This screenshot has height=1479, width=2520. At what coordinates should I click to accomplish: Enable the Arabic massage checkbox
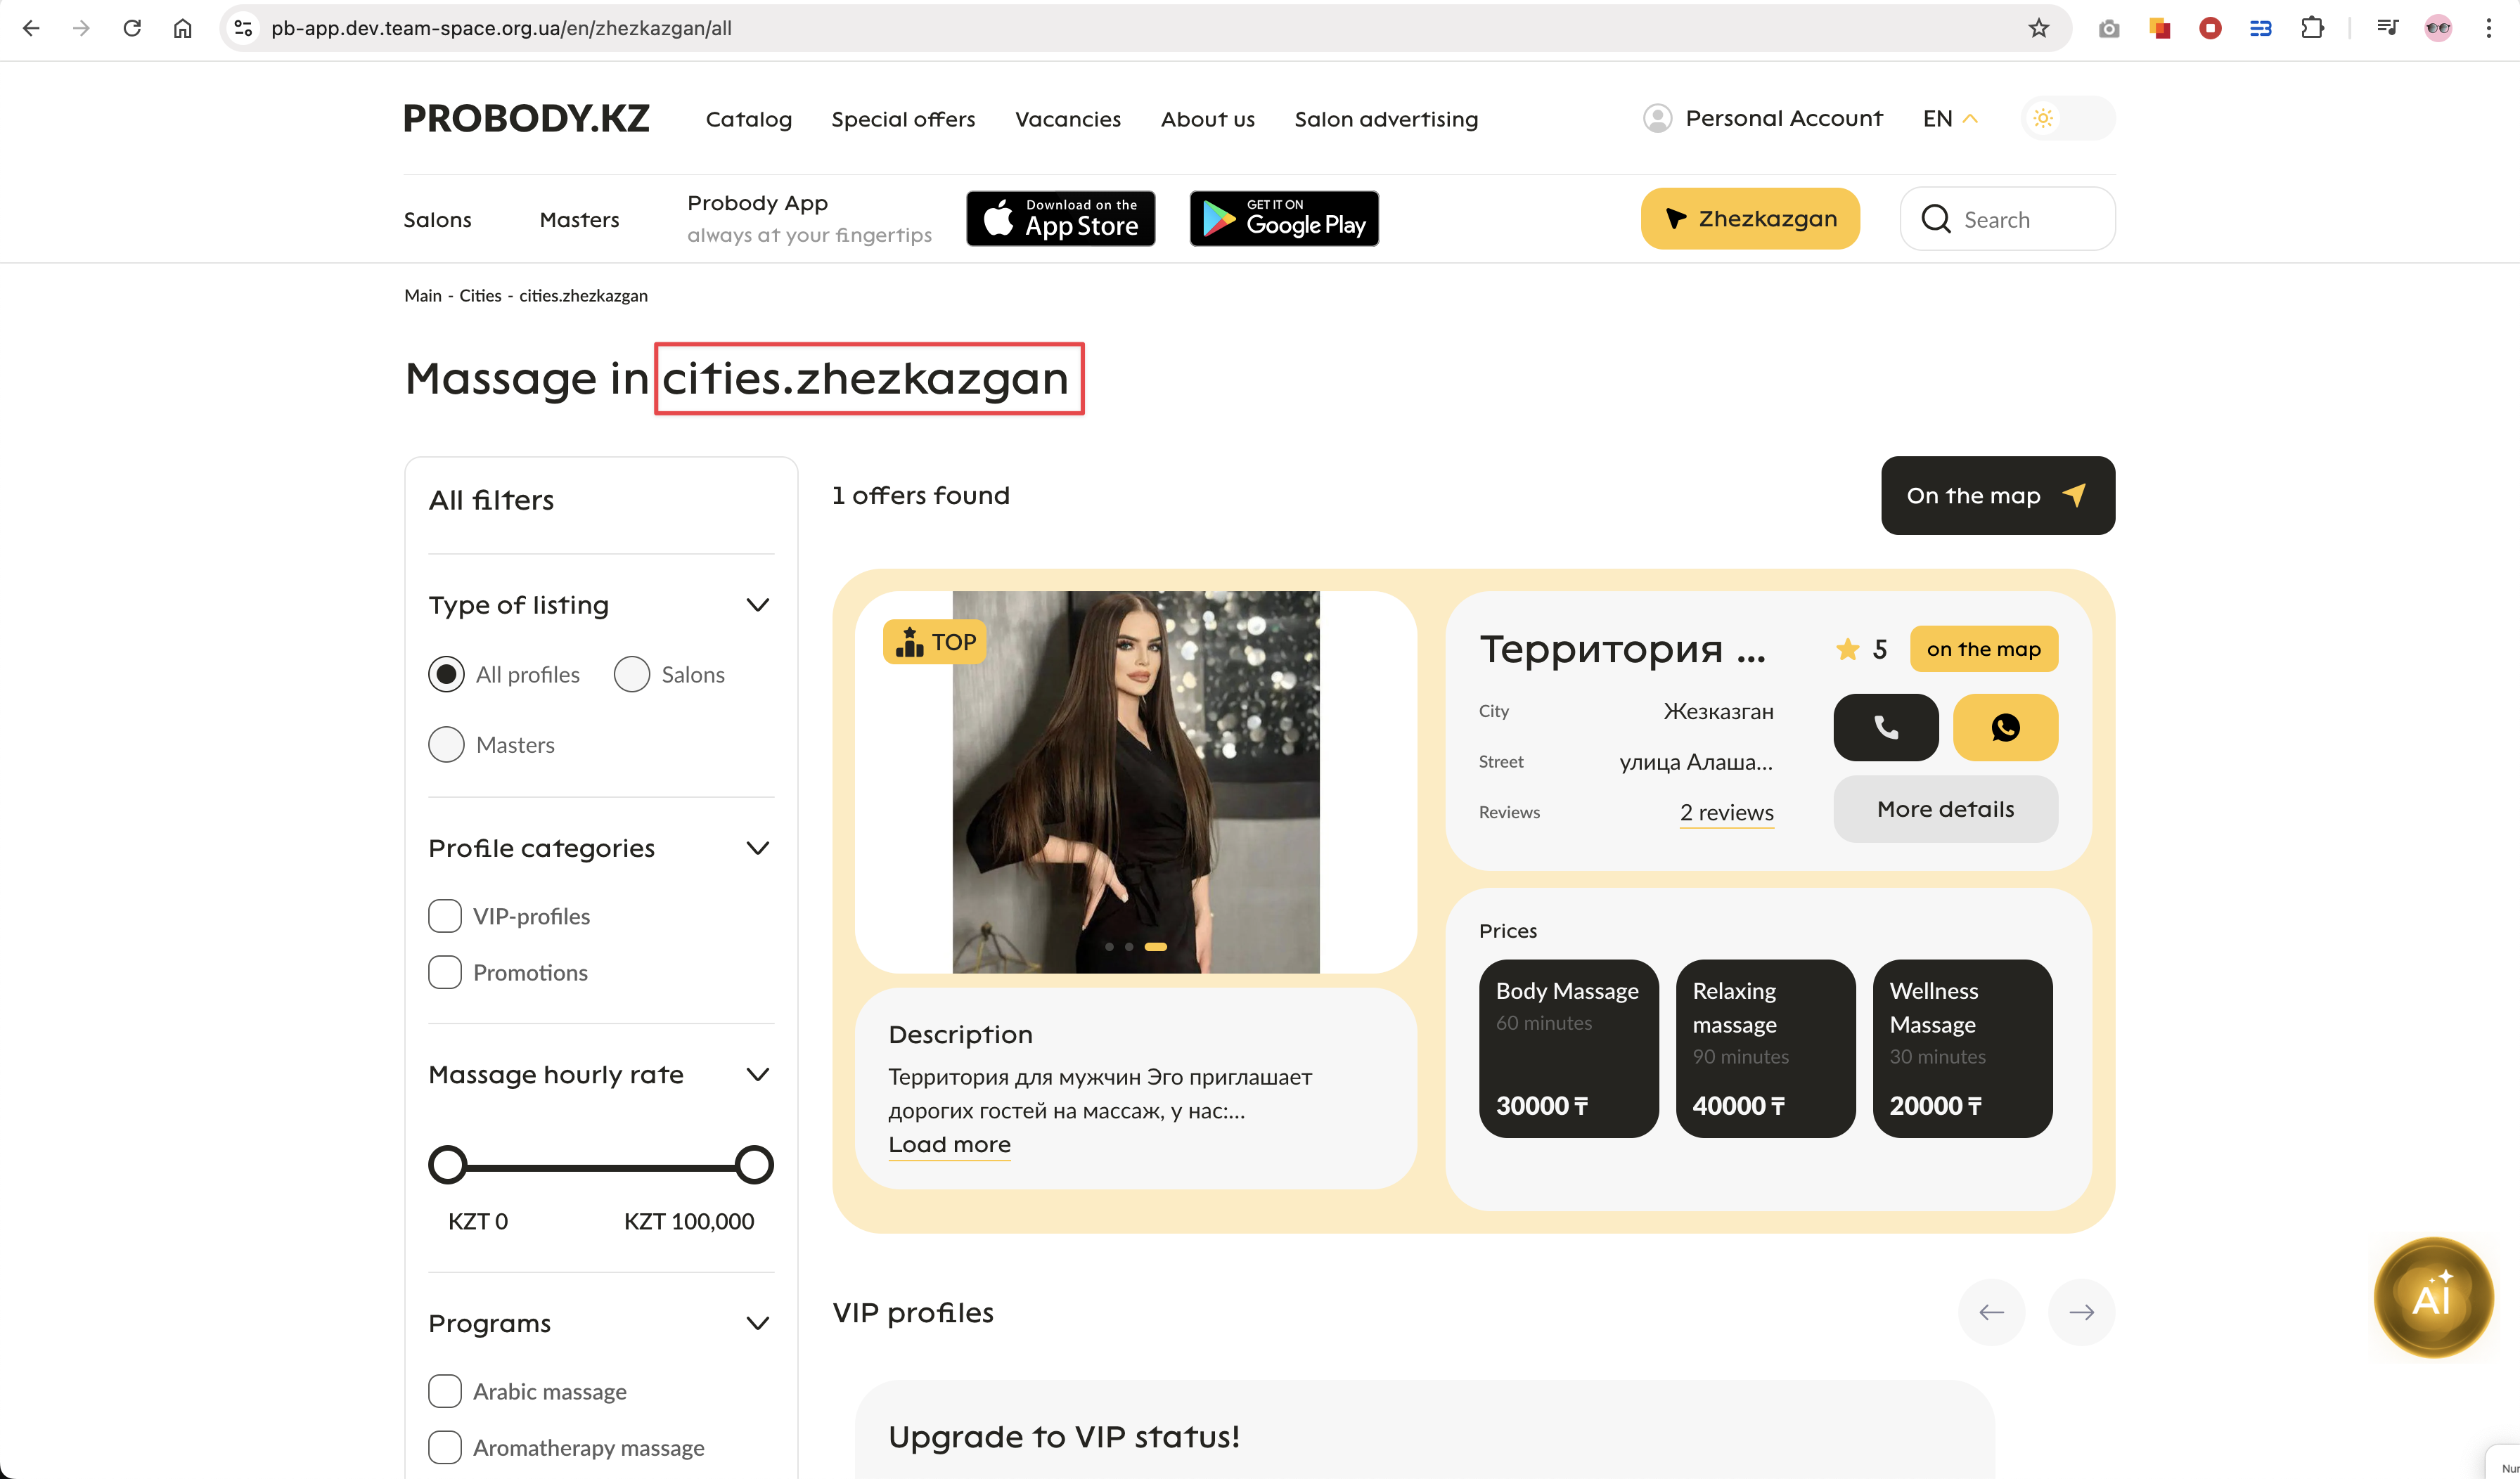coord(445,1391)
